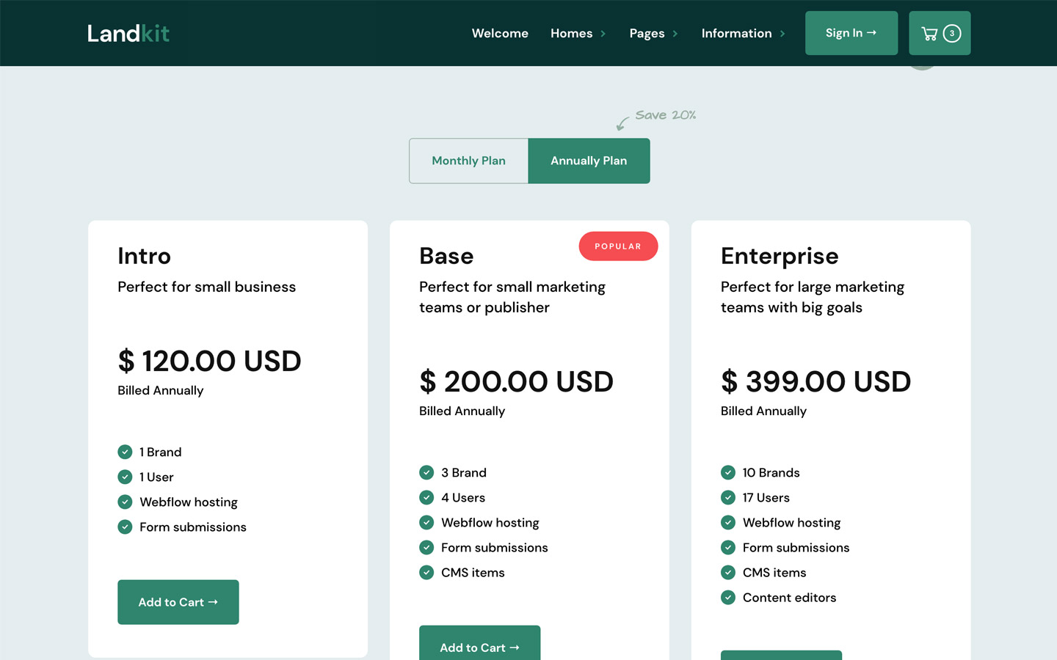1057x660 pixels.
Task: Click the checkmark beside Content editors
Action: 728,597
